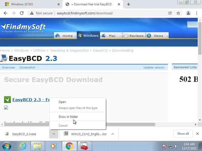Open the Win10_21H2 iso download item
The width and height of the screenshot is (202, 151).
pyautogui.click(x=85, y=134)
